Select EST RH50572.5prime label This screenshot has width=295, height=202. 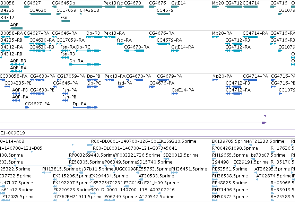[230, 197]
